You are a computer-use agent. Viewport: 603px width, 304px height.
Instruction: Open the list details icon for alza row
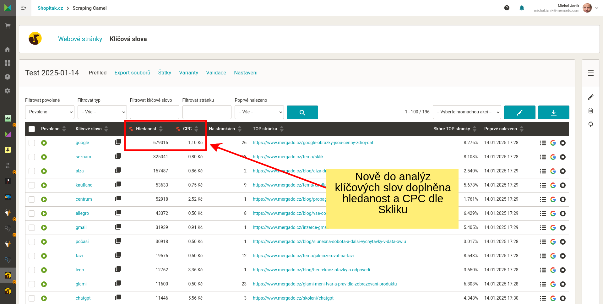coord(543,171)
